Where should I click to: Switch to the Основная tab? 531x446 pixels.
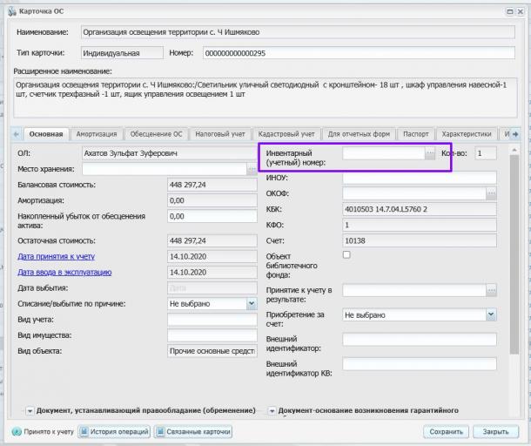click(x=46, y=134)
